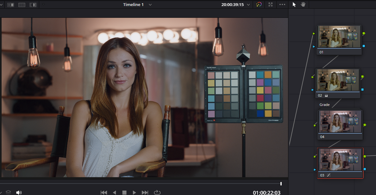376x195 pixels.
Task: Enable the split screen viewer mode
Action: point(22,5)
